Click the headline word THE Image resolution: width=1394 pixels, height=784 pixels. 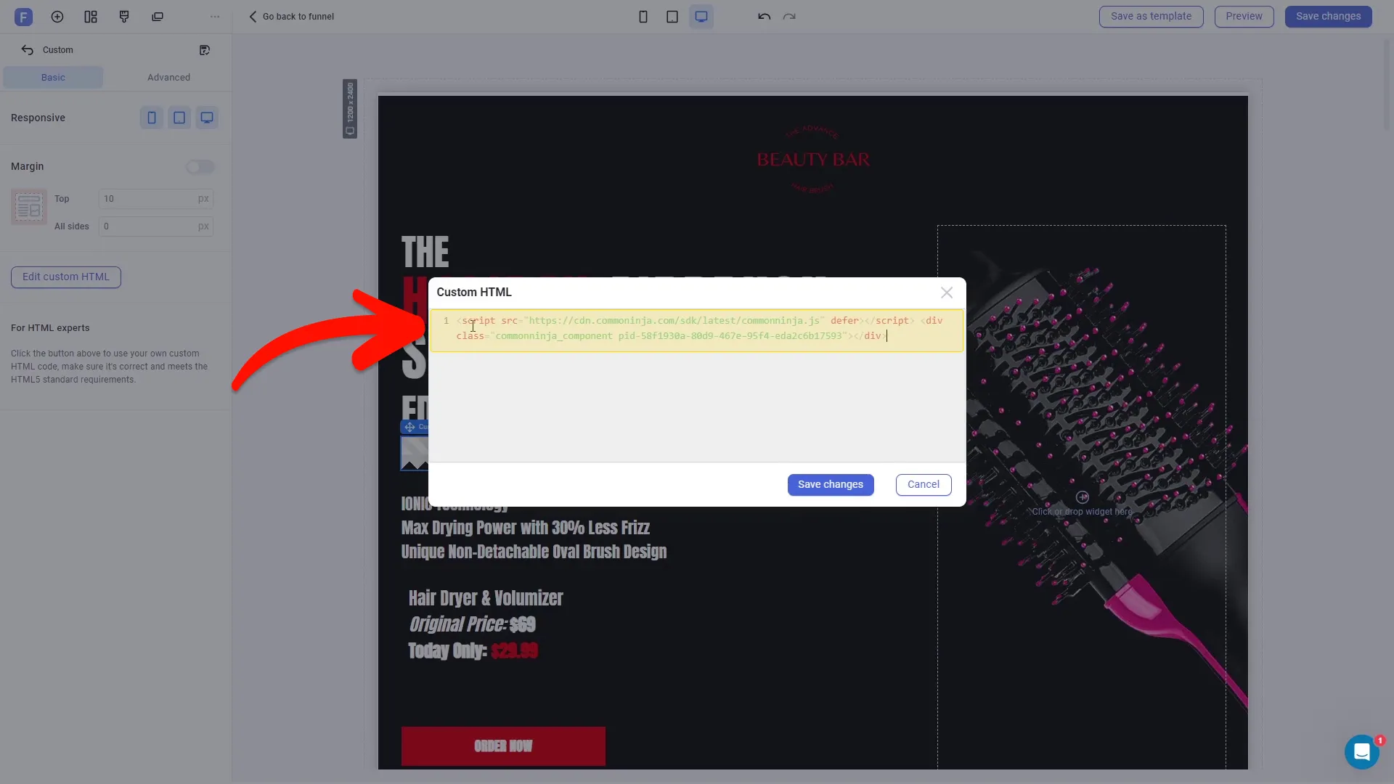425,253
